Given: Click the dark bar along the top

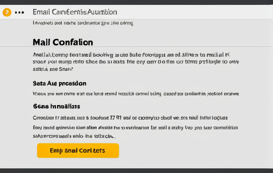Looking at the screenshot, I should point(136,2).
